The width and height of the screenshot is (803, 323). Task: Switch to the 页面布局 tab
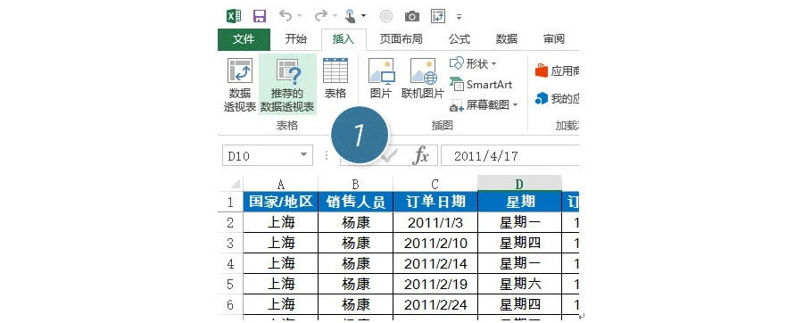[401, 39]
